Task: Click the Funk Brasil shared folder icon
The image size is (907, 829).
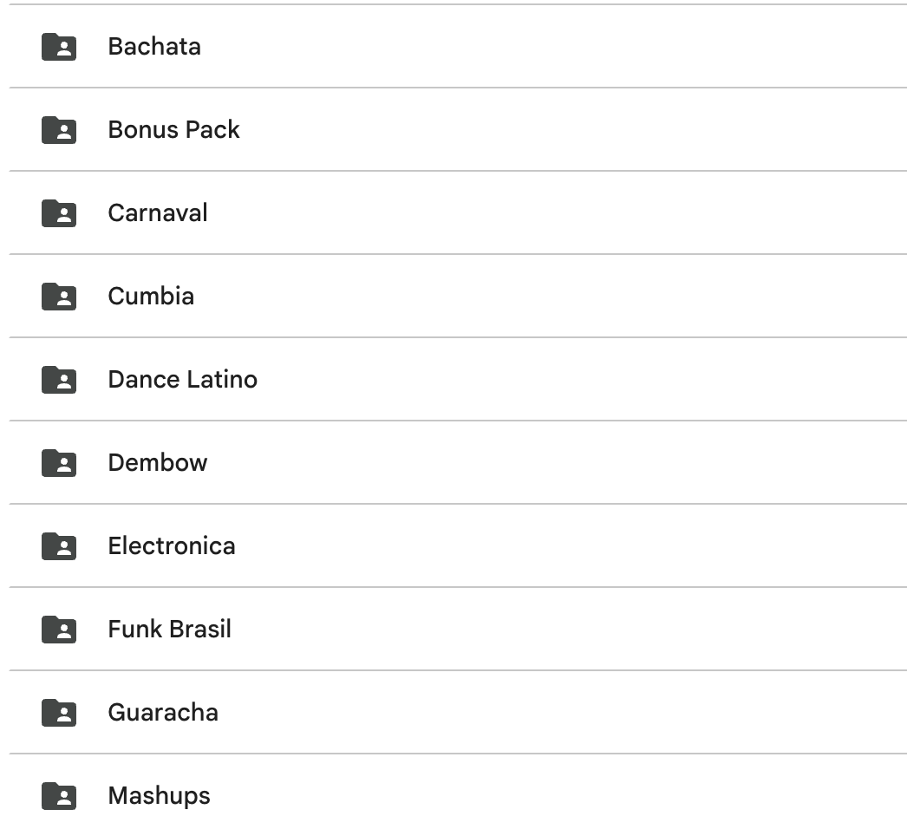Action: (x=59, y=630)
